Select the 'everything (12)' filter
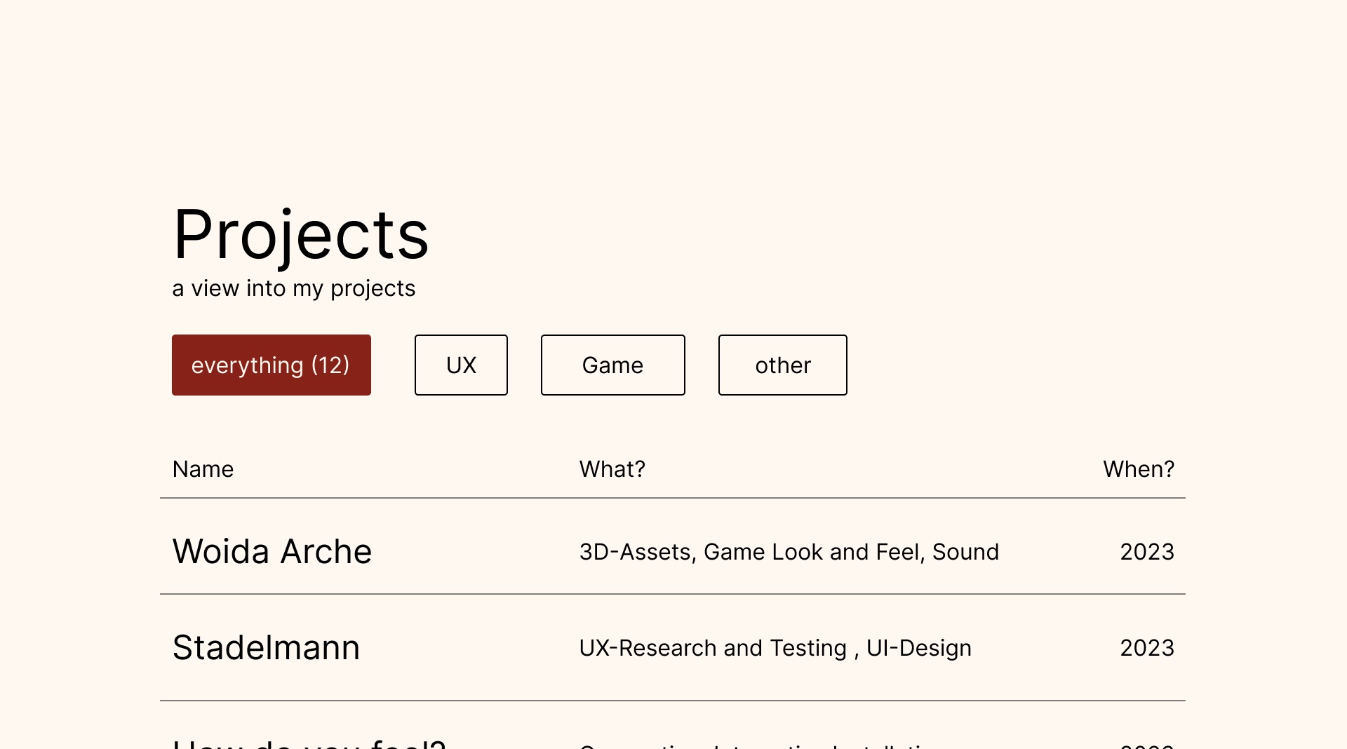This screenshot has width=1347, height=749. [271, 365]
